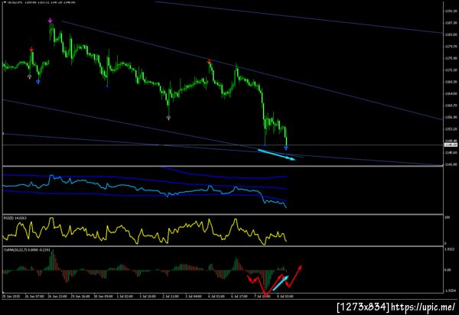Select the blue up-arrow beside the gray arrow near 26 Jun
459x315 pixels.
tap(37, 82)
